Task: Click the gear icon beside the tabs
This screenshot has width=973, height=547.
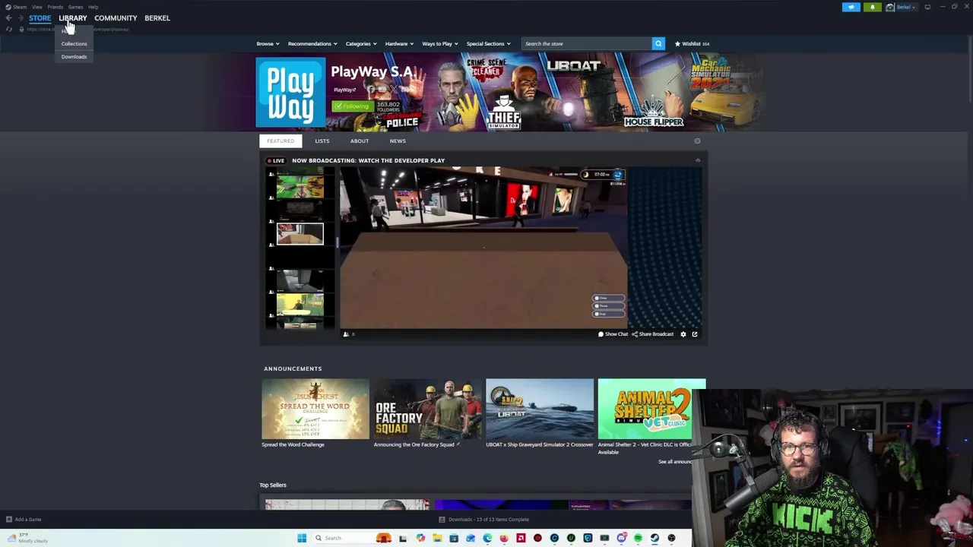Action: 697,141
